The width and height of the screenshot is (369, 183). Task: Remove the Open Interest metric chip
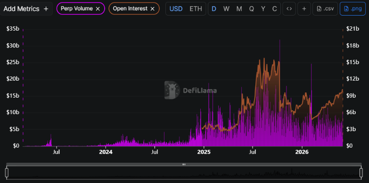(153, 9)
